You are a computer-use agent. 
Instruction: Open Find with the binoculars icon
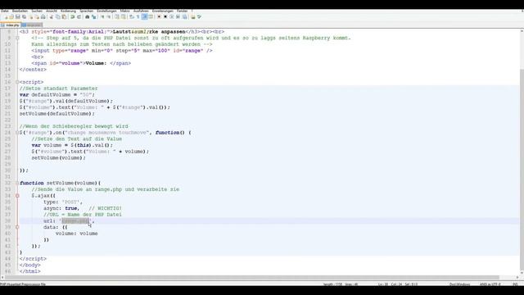pos(88,16)
